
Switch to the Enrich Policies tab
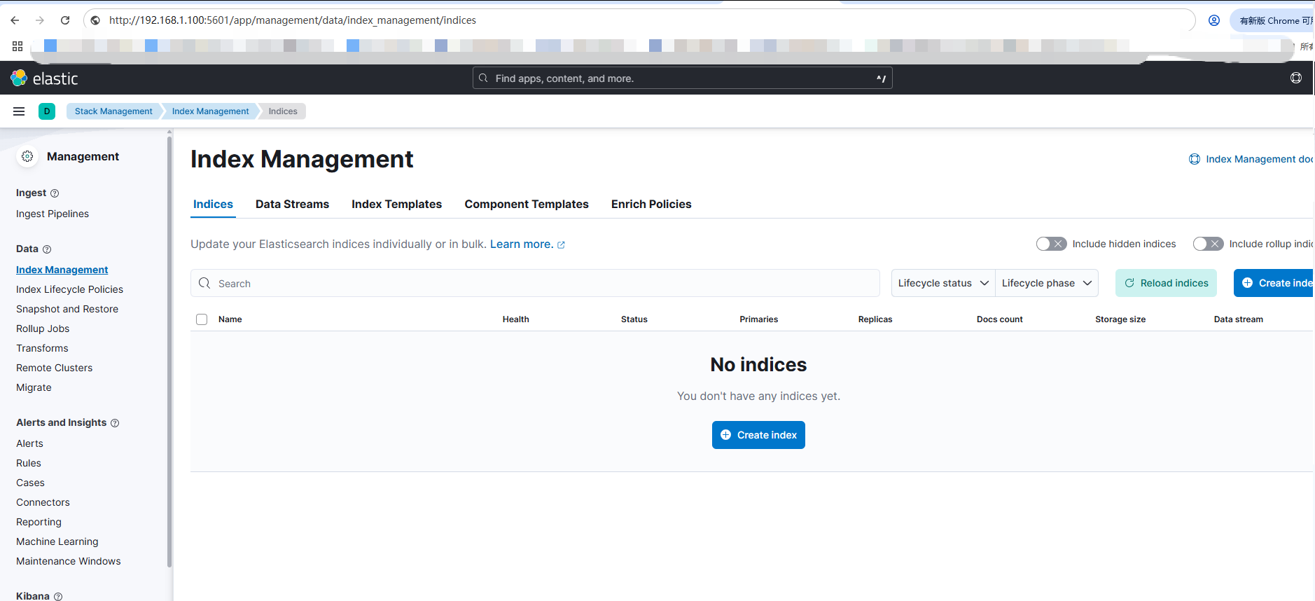pyautogui.click(x=651, y=204)
